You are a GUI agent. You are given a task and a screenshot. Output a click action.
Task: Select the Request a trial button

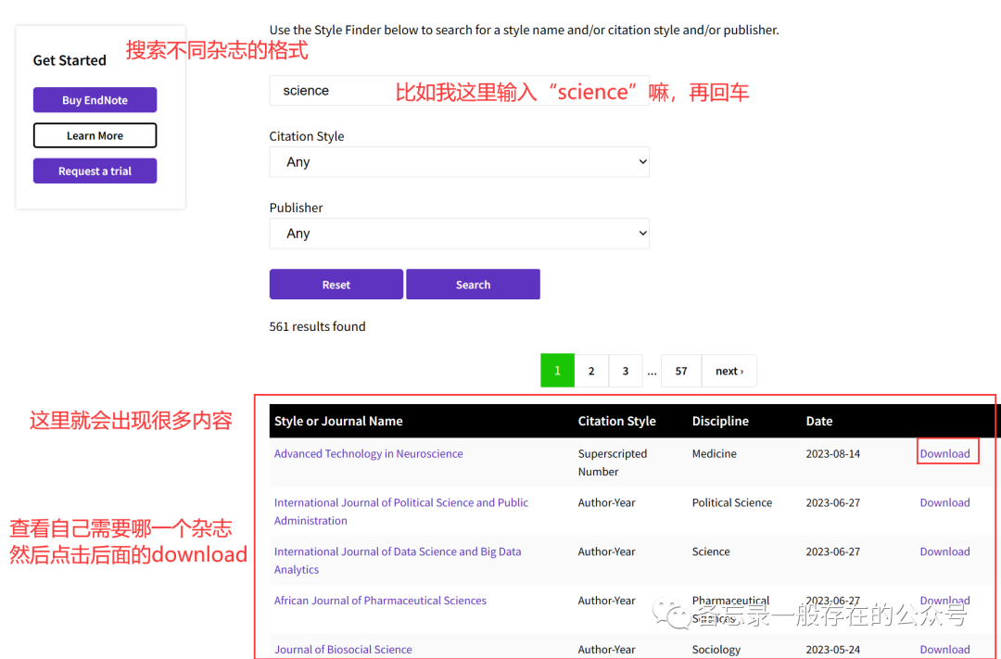coord(95,171)
